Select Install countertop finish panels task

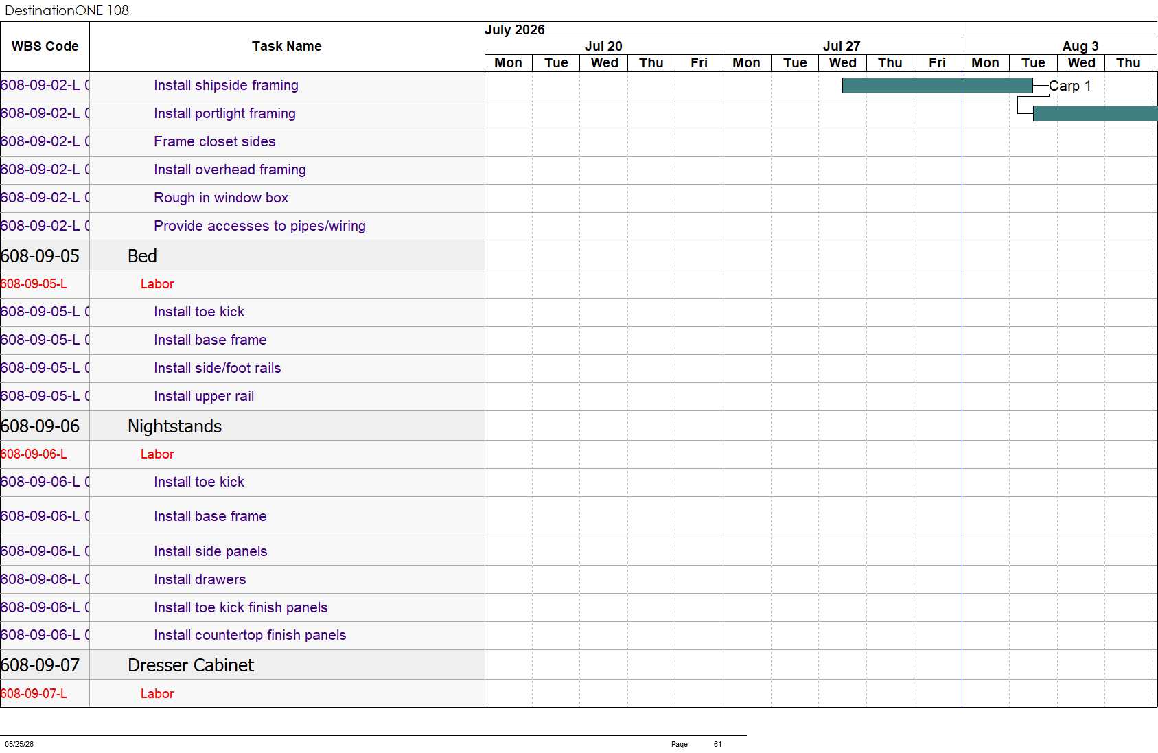pos(250,636)
